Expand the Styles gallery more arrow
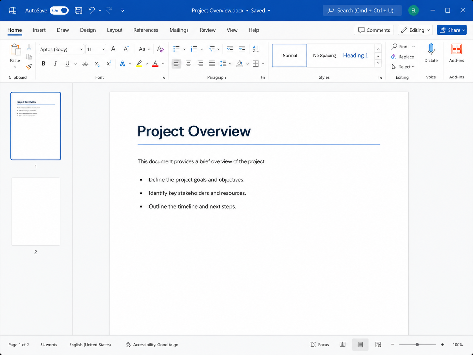This screenshot has height=355, width=473. click(x=378, y=63)
